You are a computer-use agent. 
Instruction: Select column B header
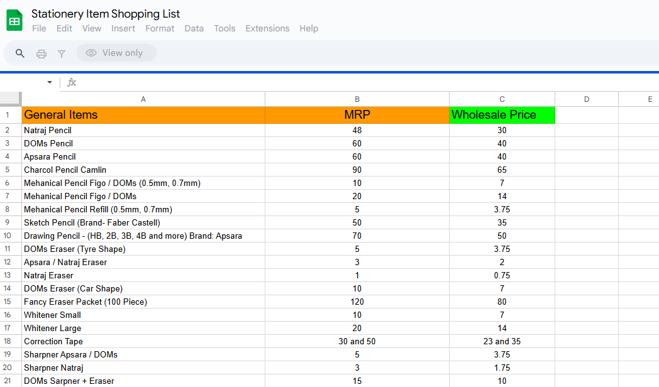pos(357,99)
